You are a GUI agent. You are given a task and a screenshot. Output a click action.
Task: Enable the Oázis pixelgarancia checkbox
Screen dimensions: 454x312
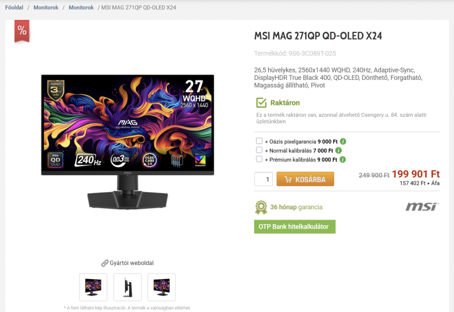tap(259, 141)
